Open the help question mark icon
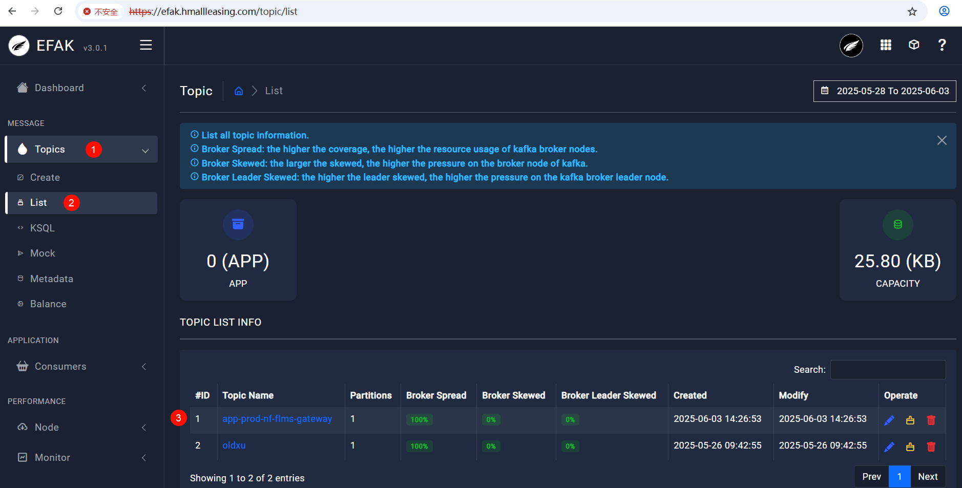Viewport: 962px width, 488px height. (942, 45)
